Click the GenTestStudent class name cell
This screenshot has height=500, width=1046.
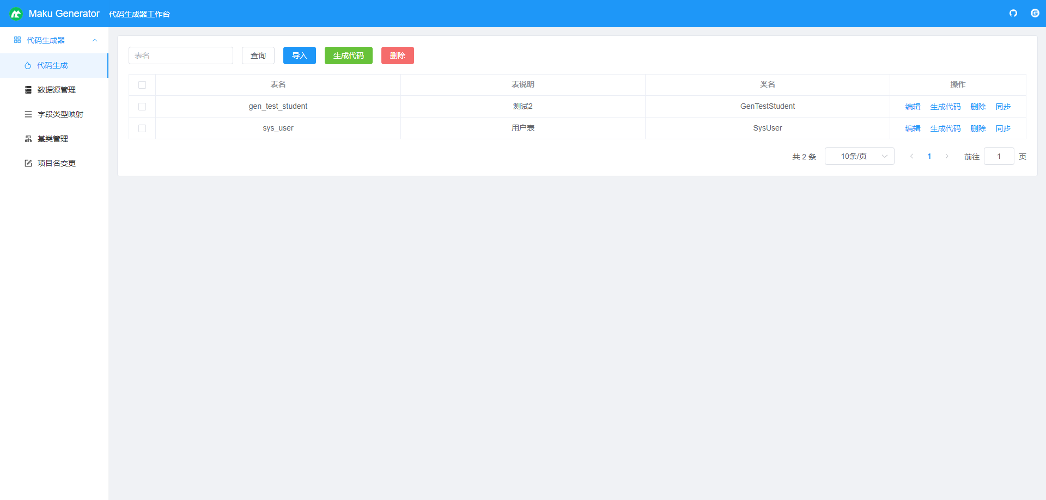[768, 106]
